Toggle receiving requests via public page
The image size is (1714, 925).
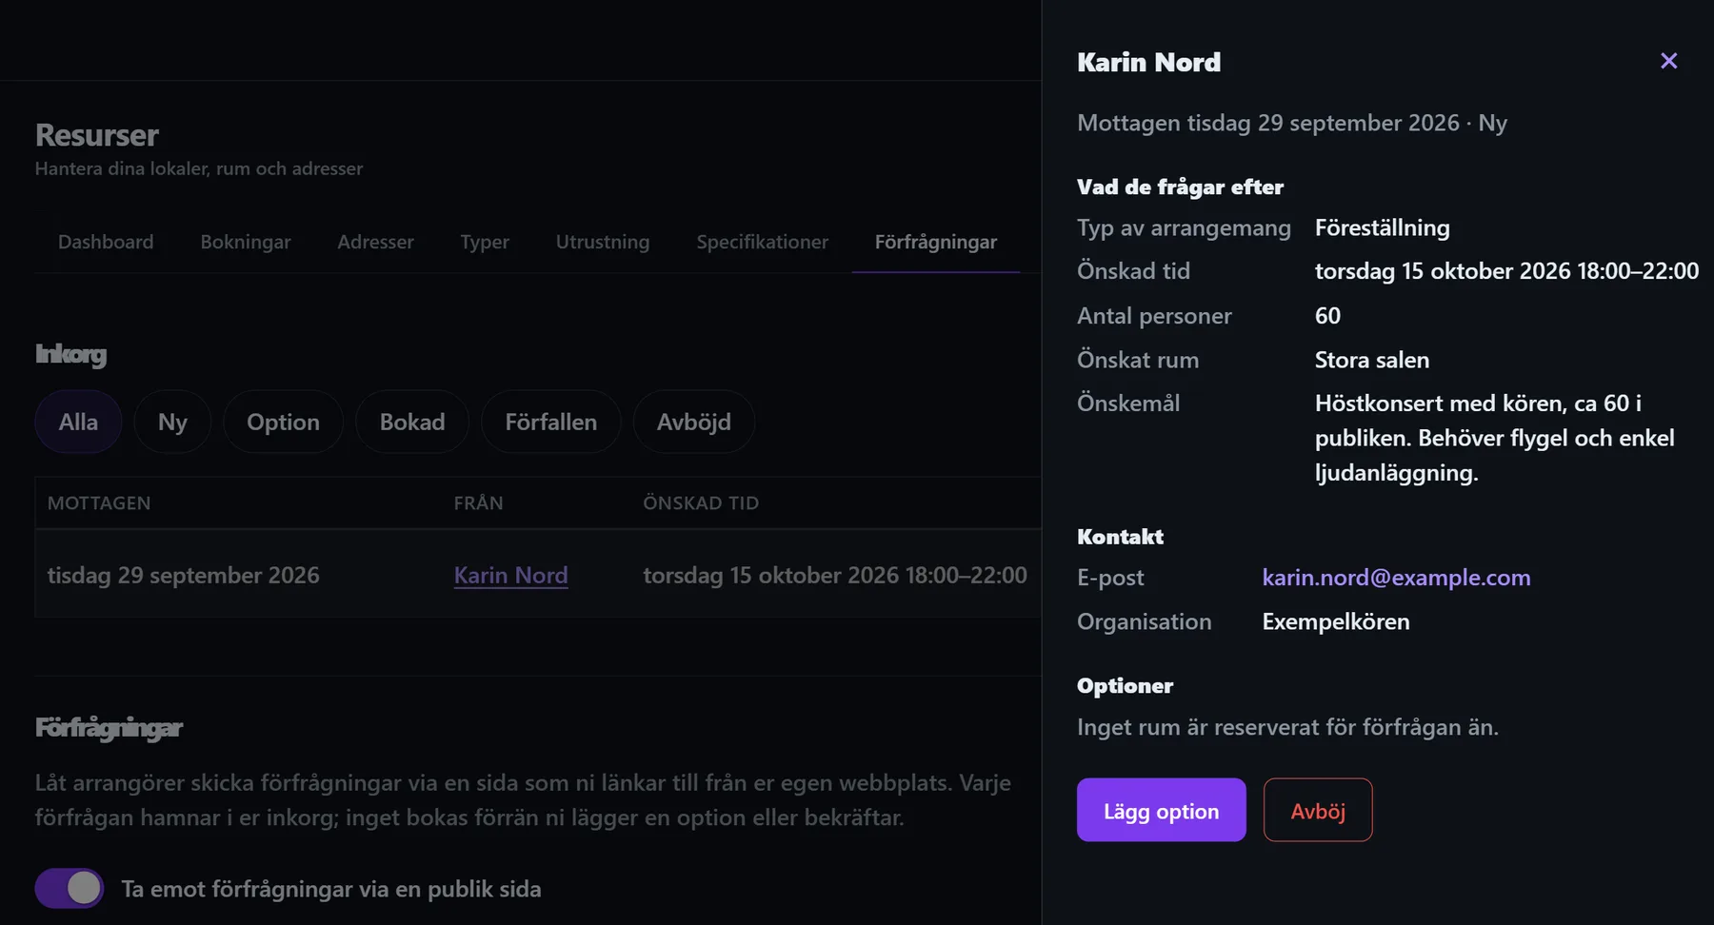pos(70,888)
